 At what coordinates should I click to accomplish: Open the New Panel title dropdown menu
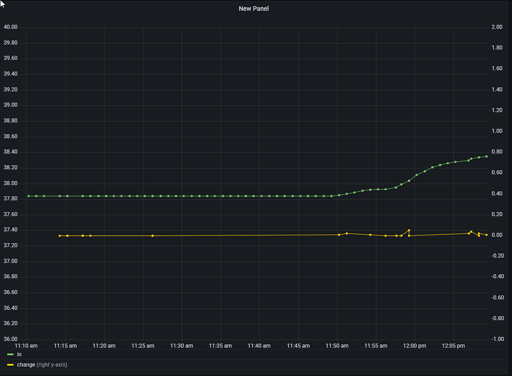[253, 8]
